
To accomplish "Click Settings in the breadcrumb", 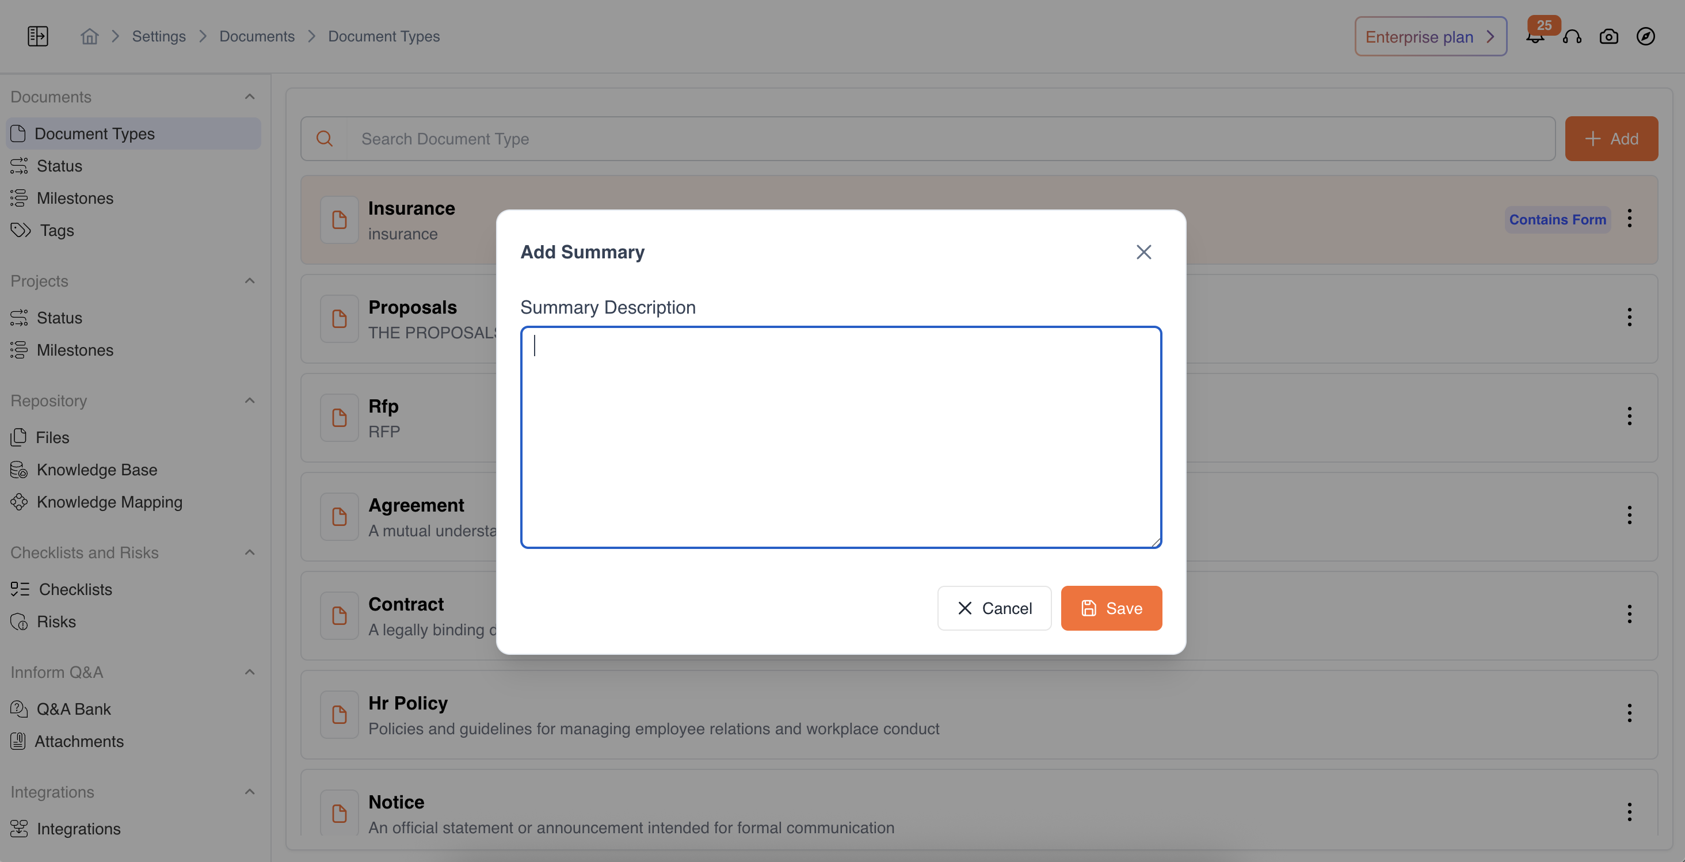I will coord(159,37).
